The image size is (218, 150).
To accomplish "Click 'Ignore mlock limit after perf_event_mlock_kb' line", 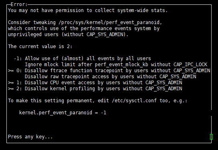I will pos(116,65).
